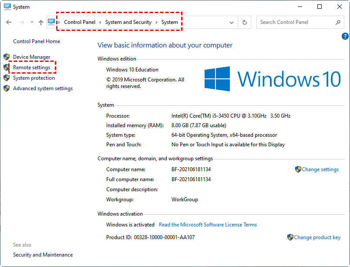This screenshot has width=350, height=267.
Task: Select computer name BF-202106181134 value
Action: click(191, 169)
